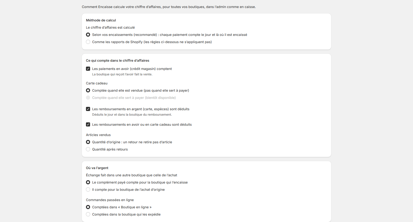The image size is (413, 222).
Task: Choose 'Comme les rapports de Shopify' option
Action: click(x=88, y=42)
